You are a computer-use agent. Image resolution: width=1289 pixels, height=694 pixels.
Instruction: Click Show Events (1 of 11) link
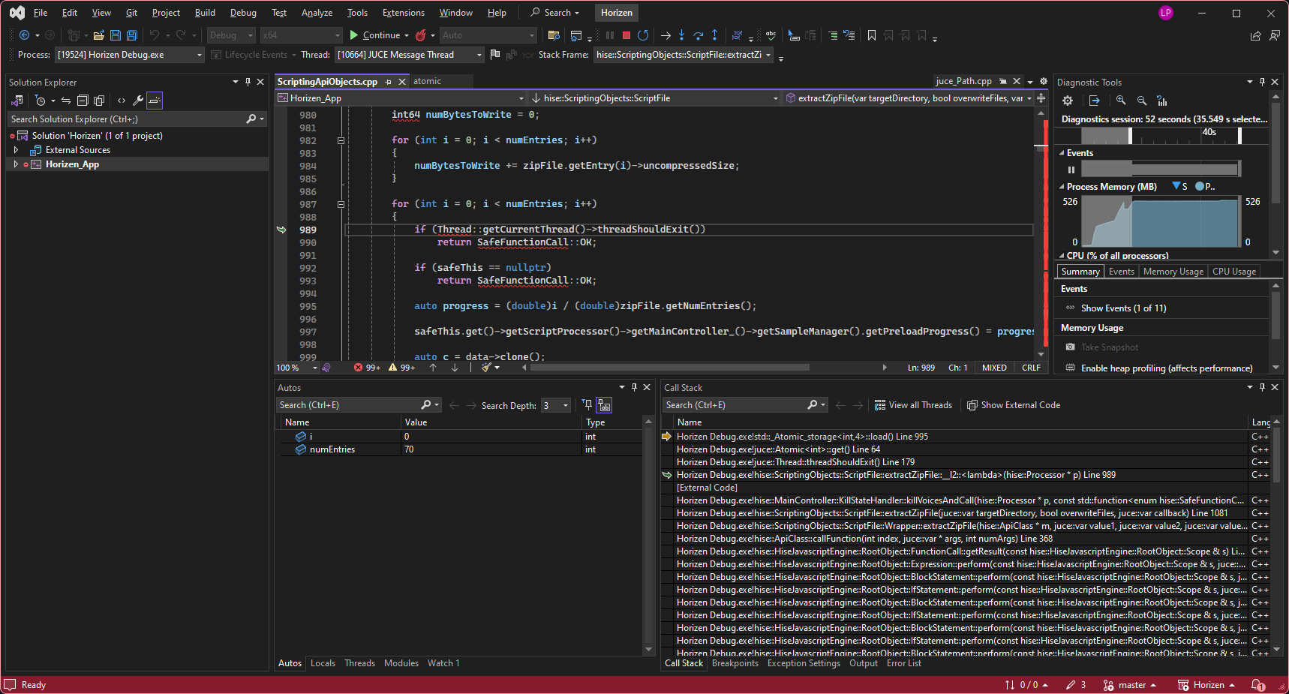[1123, 308]
